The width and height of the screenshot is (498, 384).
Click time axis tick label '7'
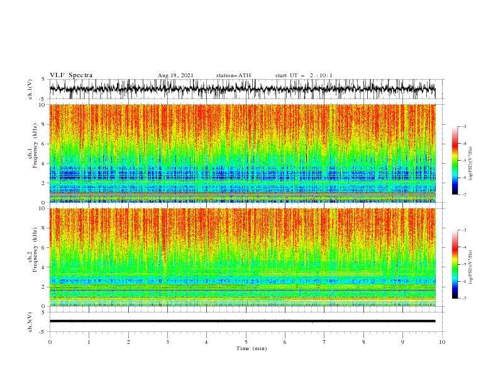[x=324, y=342]
